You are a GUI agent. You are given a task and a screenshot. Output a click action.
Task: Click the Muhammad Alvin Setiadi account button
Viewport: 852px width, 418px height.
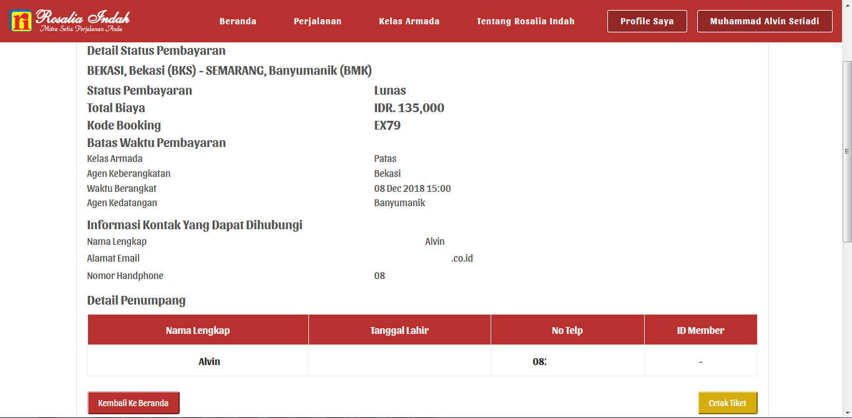coord(764,21)
